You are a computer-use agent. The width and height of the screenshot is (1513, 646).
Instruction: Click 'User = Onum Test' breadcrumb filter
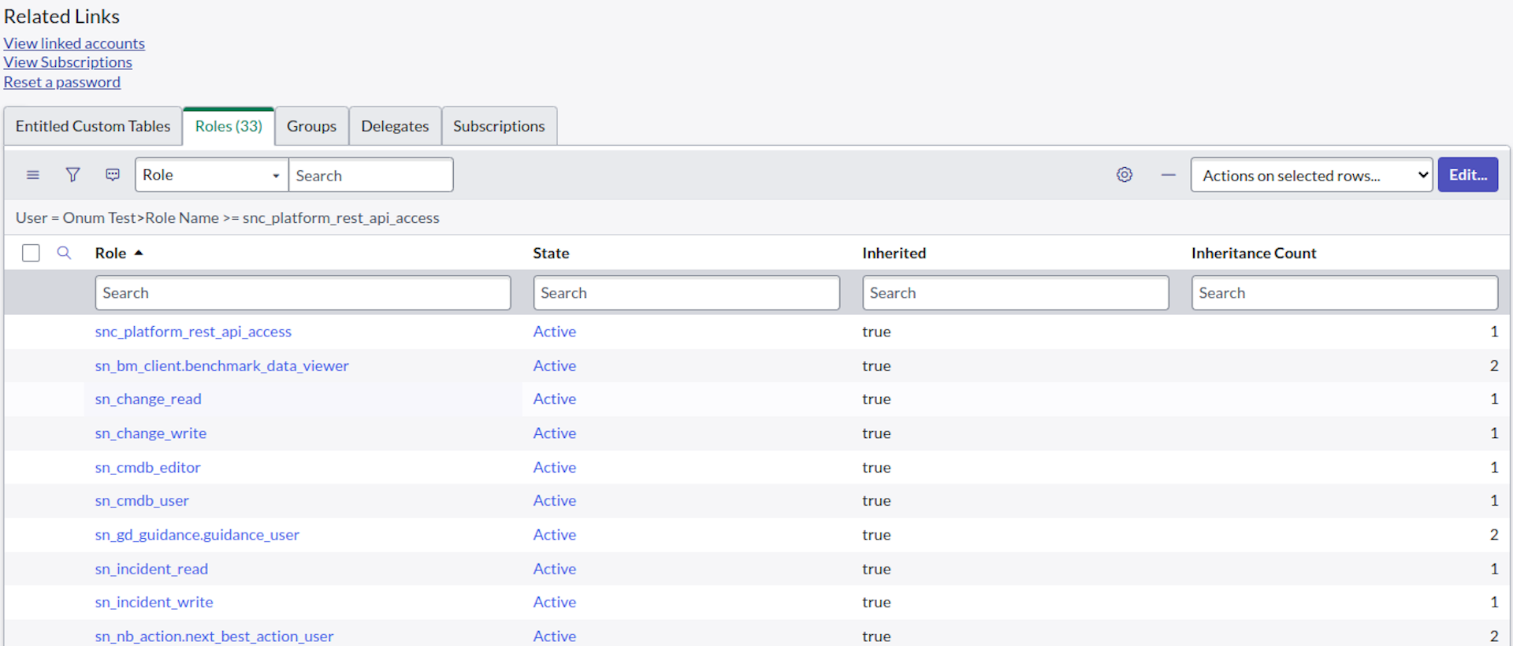click(x=76, y=217)
